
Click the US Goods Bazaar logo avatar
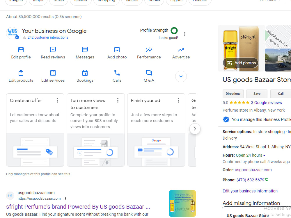13,33
